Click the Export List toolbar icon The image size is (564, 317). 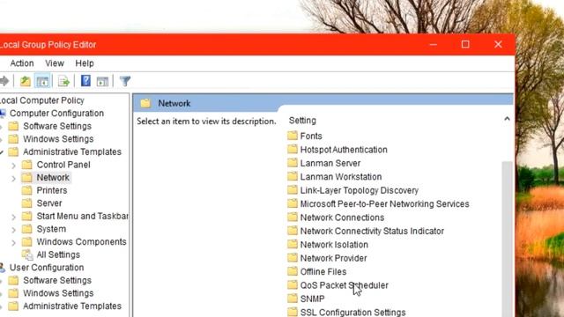click(63, 81)
